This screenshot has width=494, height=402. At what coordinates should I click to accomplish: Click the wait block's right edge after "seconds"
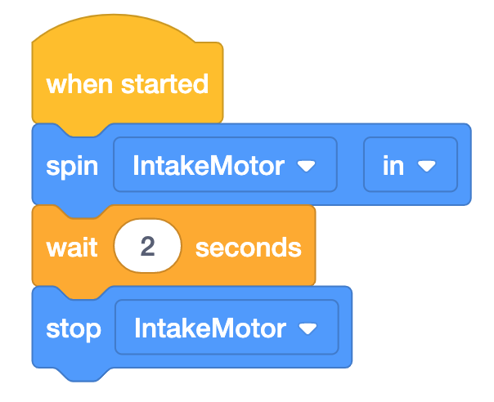[308, 247]
